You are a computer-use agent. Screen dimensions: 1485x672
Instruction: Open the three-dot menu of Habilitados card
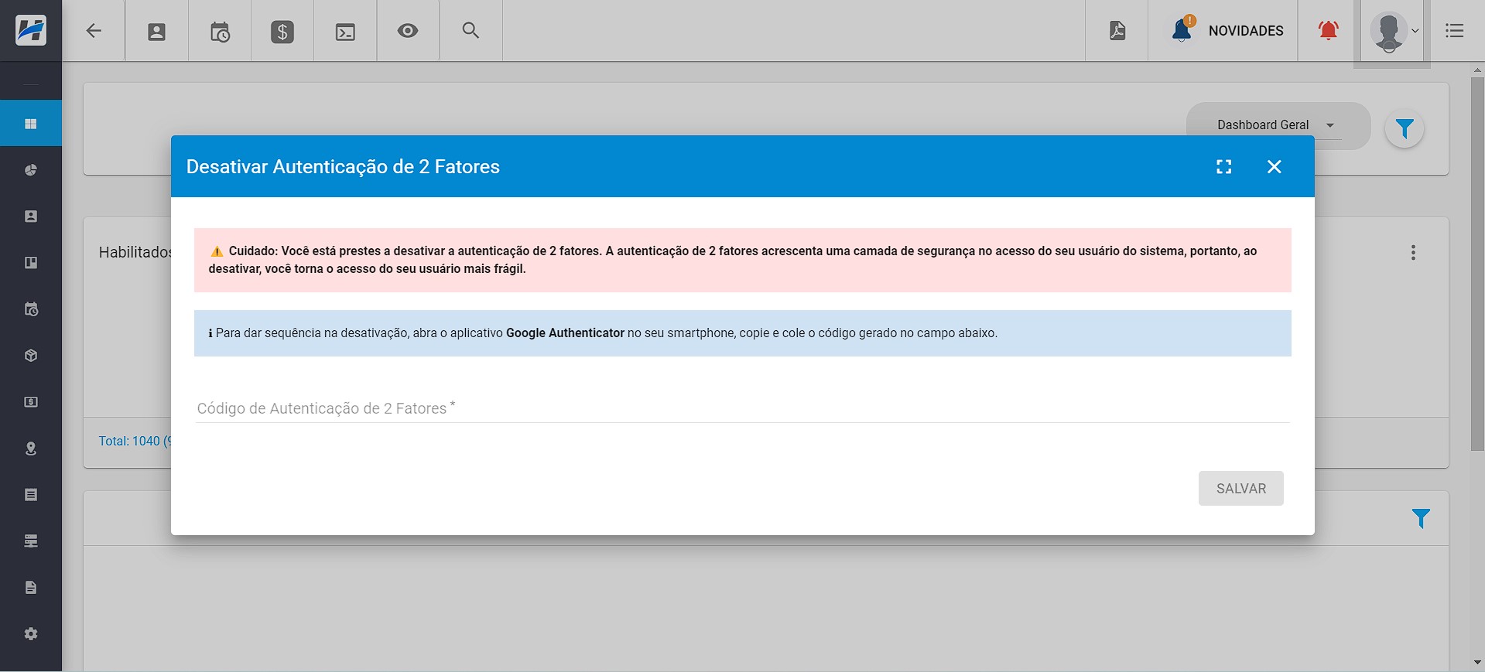[1413, 253]
